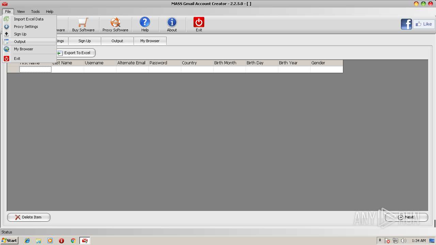436x245 pixels.
Task: Select Output in the File menu
Action: 29,42
